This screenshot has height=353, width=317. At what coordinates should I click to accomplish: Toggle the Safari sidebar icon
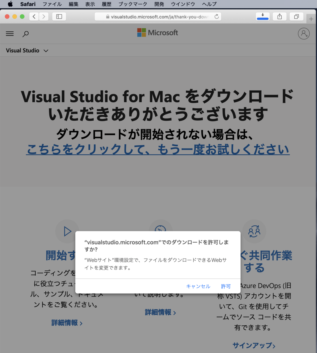point(59,16)
